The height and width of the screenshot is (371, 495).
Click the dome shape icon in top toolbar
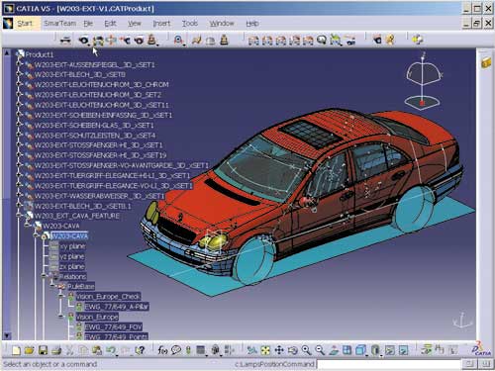coord(210,41)
